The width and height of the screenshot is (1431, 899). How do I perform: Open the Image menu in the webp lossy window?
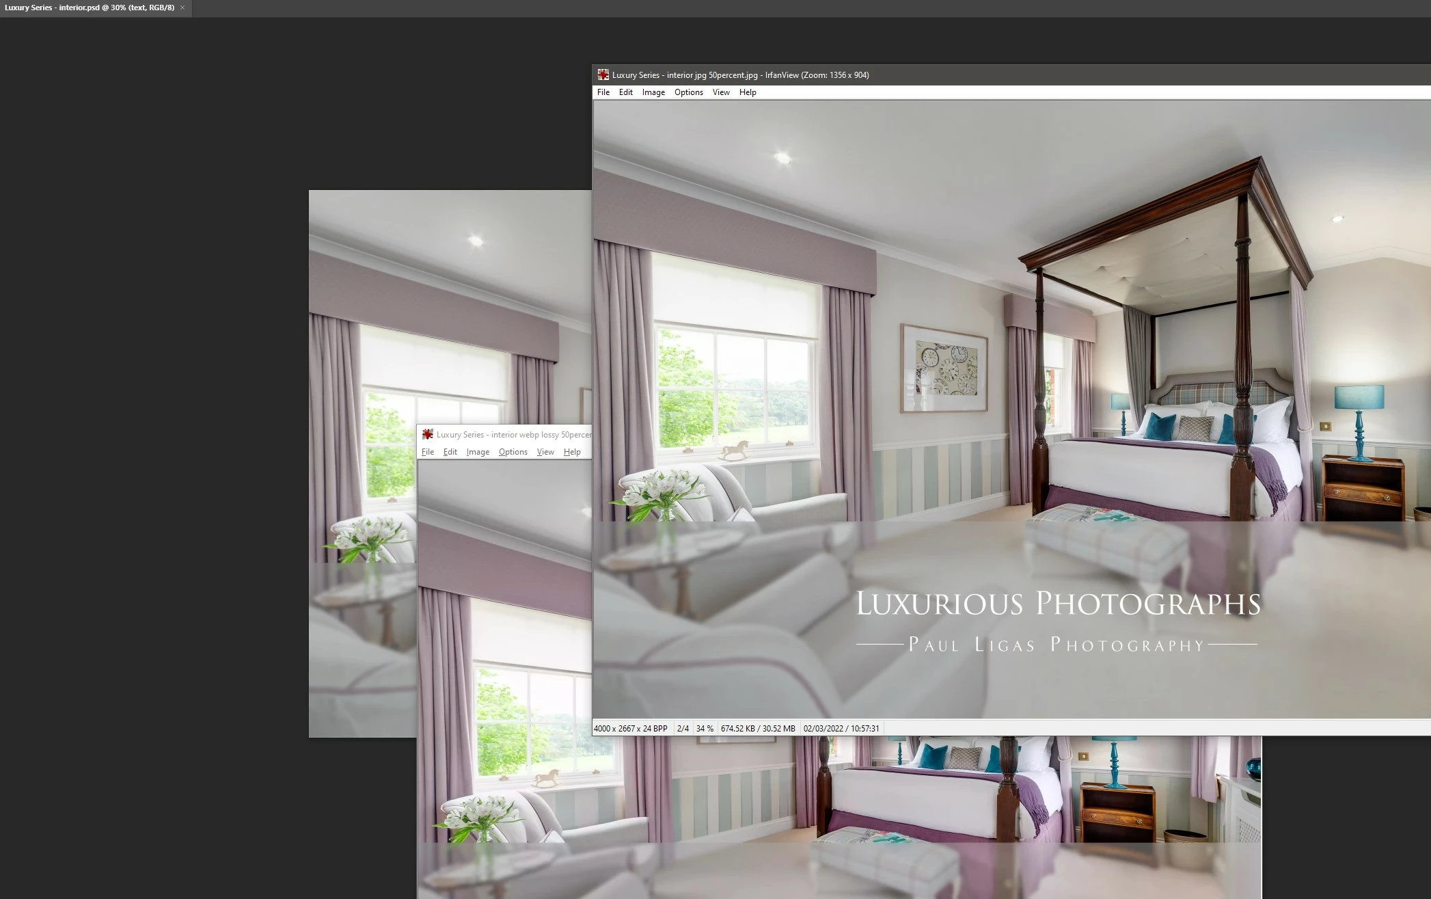click(478, 452)
